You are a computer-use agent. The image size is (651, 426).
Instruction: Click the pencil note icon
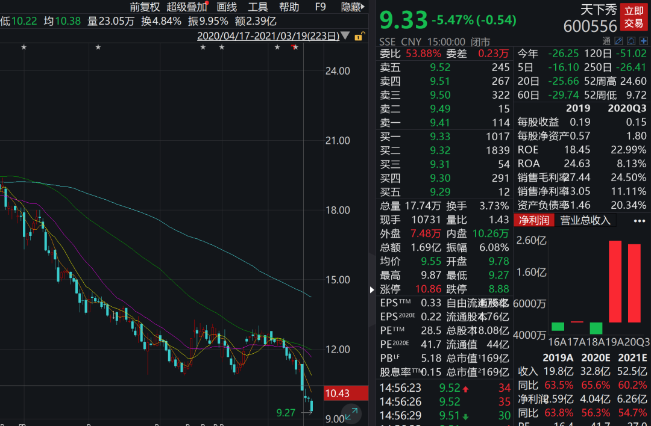coord(618,40)
